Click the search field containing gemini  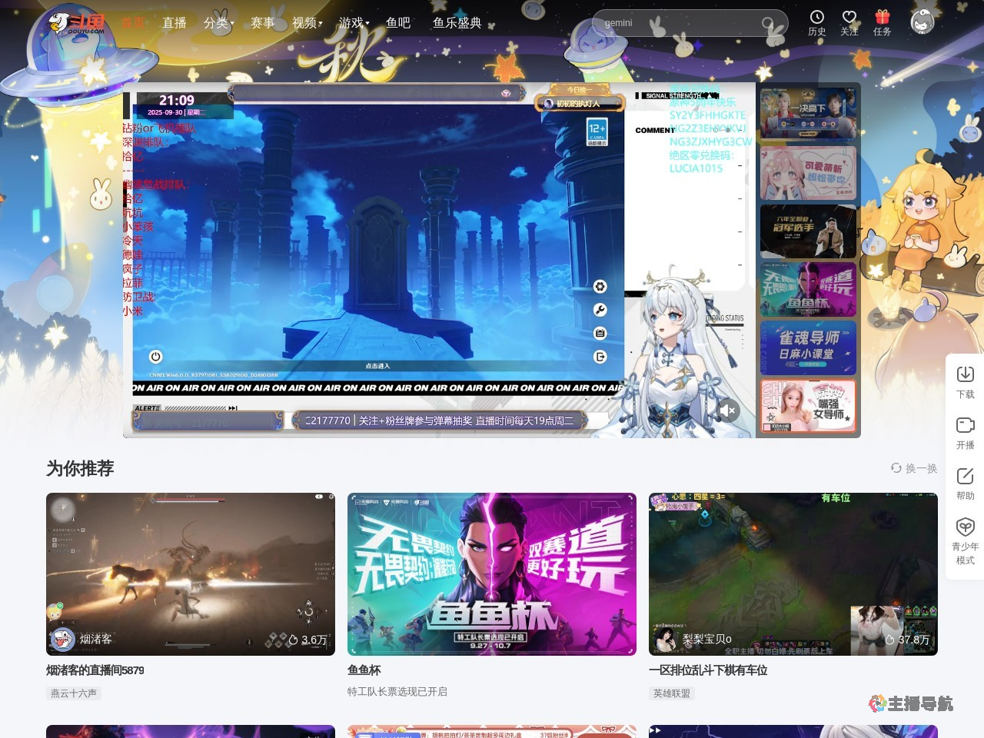point(676,23)
